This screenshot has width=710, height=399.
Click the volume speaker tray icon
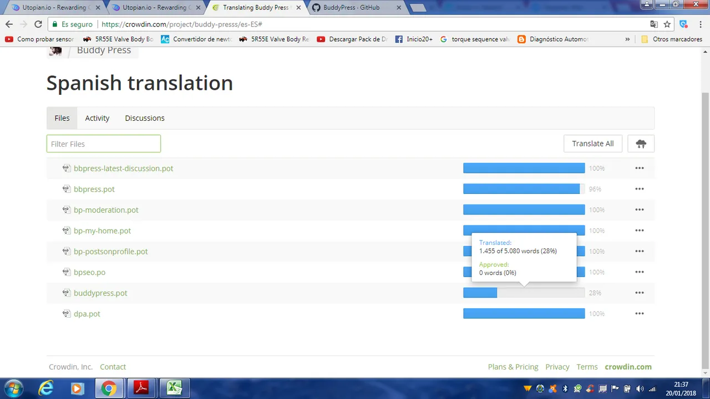640,388
